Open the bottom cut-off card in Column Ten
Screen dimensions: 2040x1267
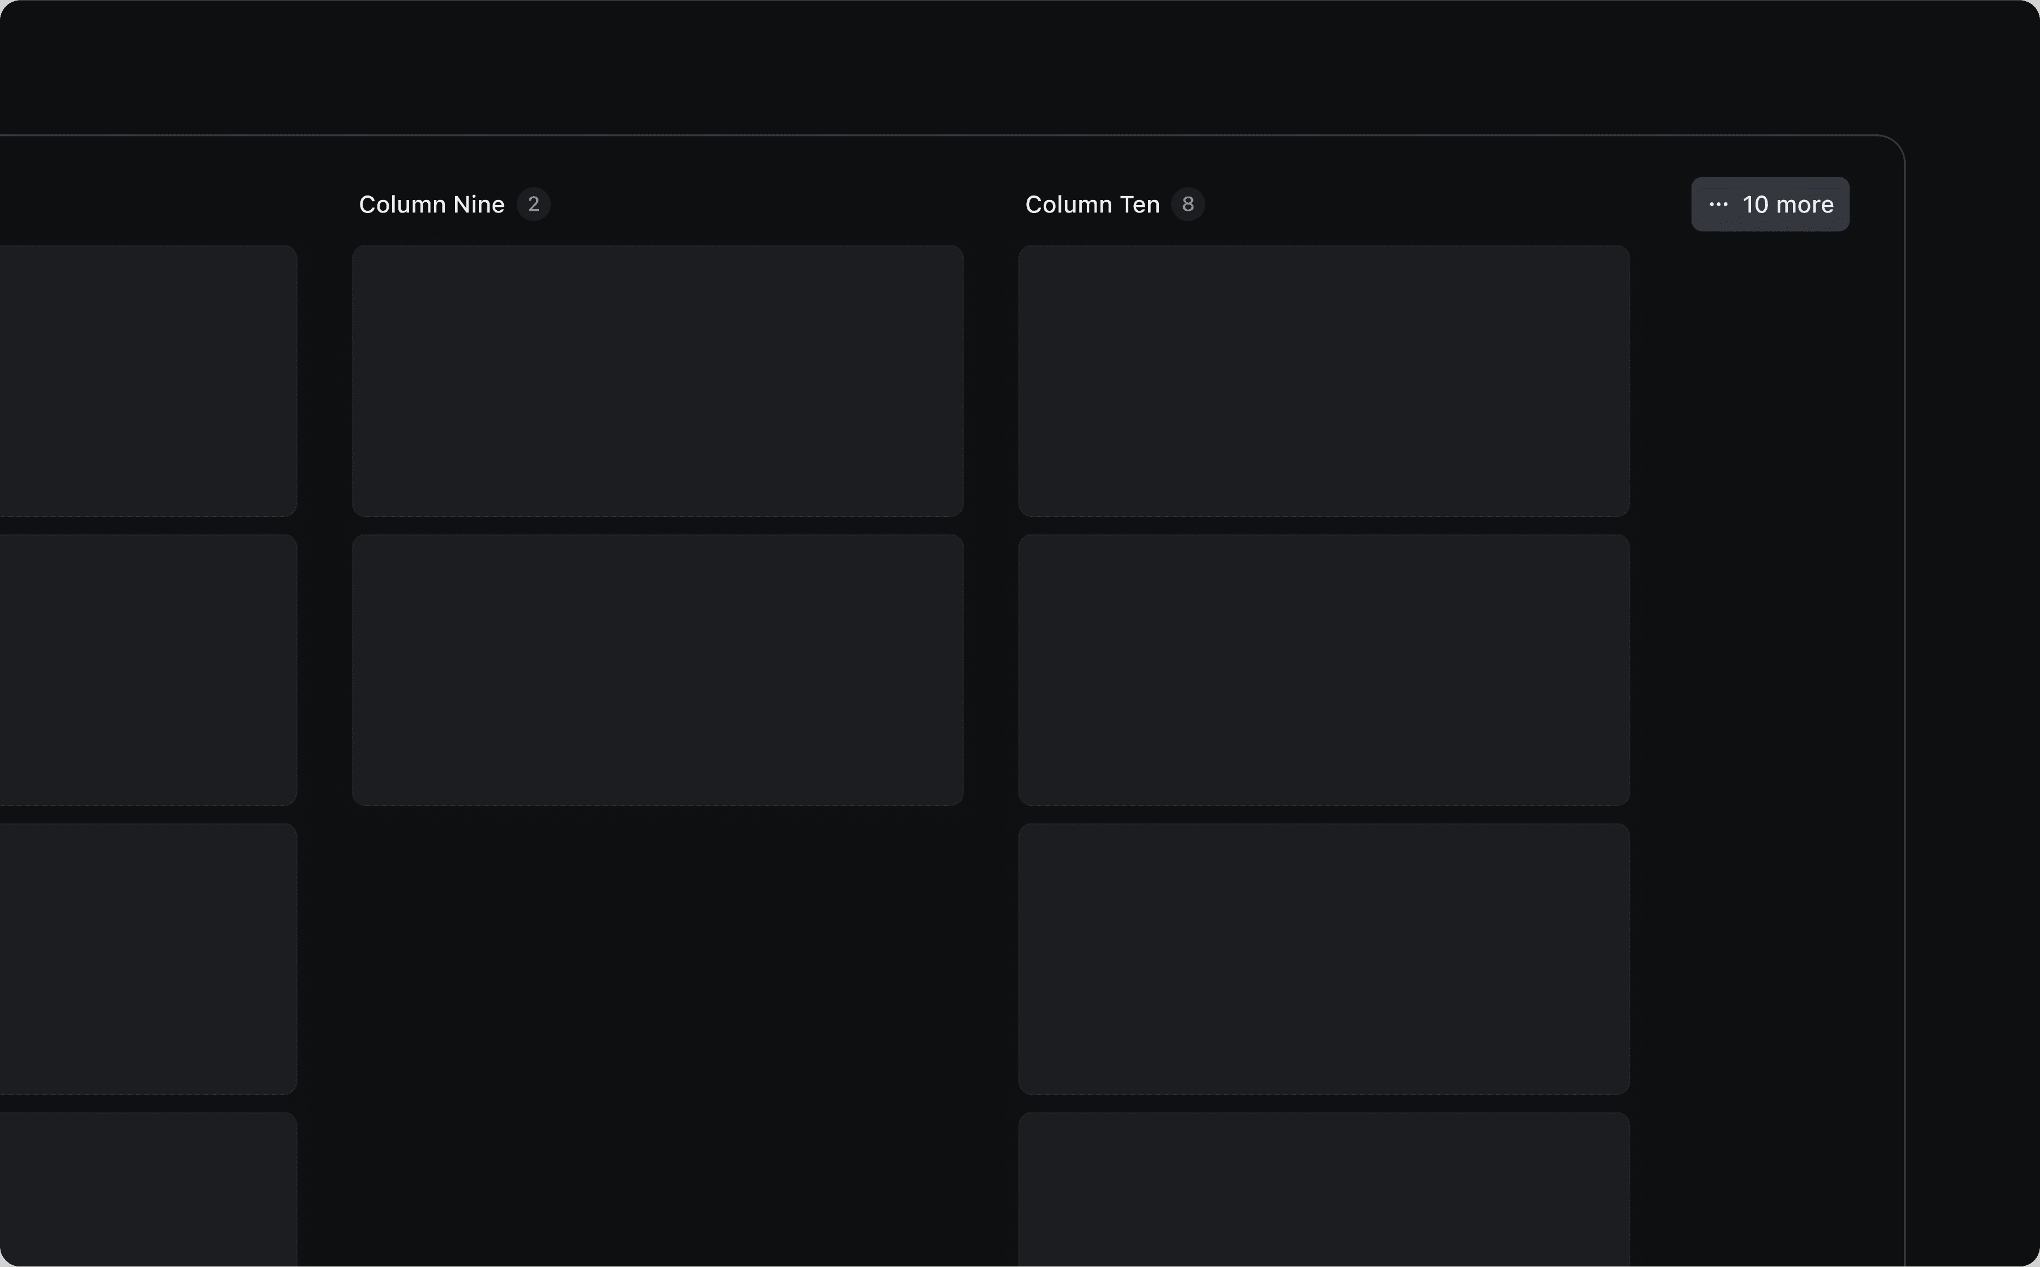(x=1324, y=1190)
